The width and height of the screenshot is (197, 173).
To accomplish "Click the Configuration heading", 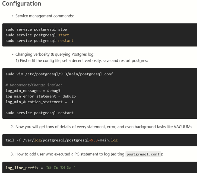I will coord(22,4).
